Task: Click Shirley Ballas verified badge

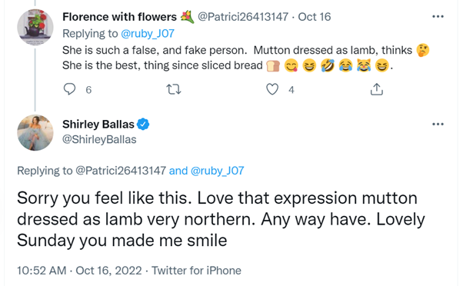Action: pos(143,125)
